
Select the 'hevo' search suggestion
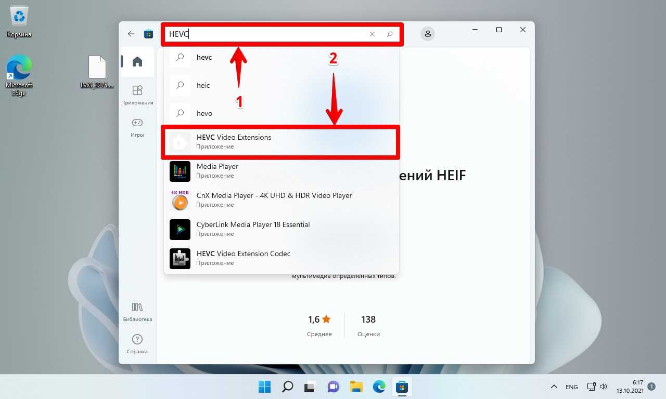pyautogui.click(x=281, y=113)
